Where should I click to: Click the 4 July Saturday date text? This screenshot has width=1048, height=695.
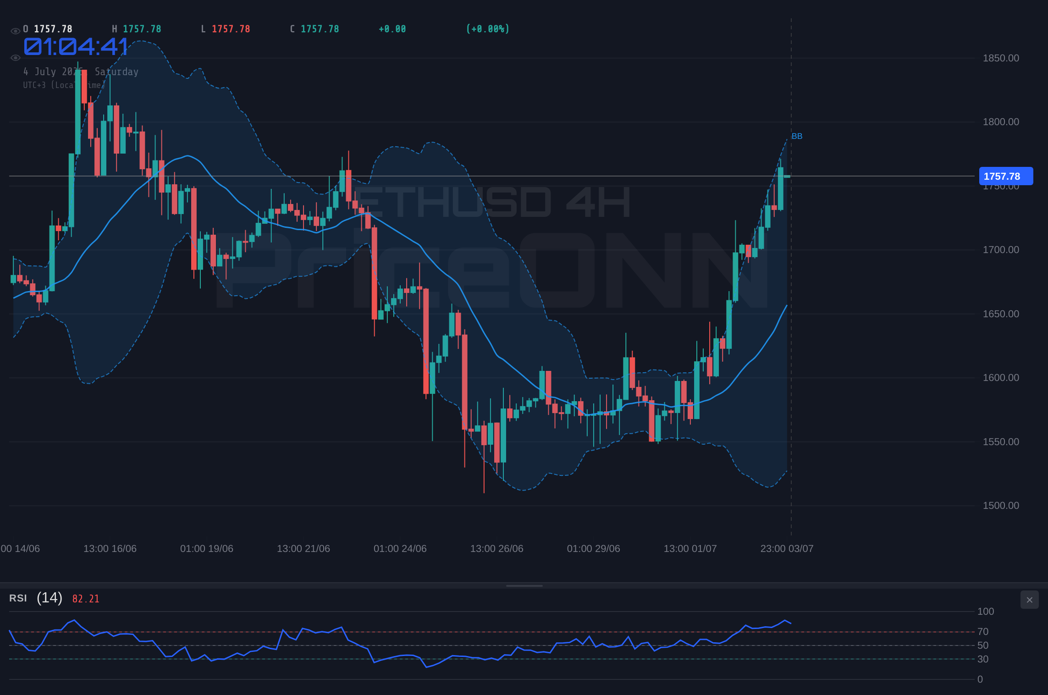81,72
